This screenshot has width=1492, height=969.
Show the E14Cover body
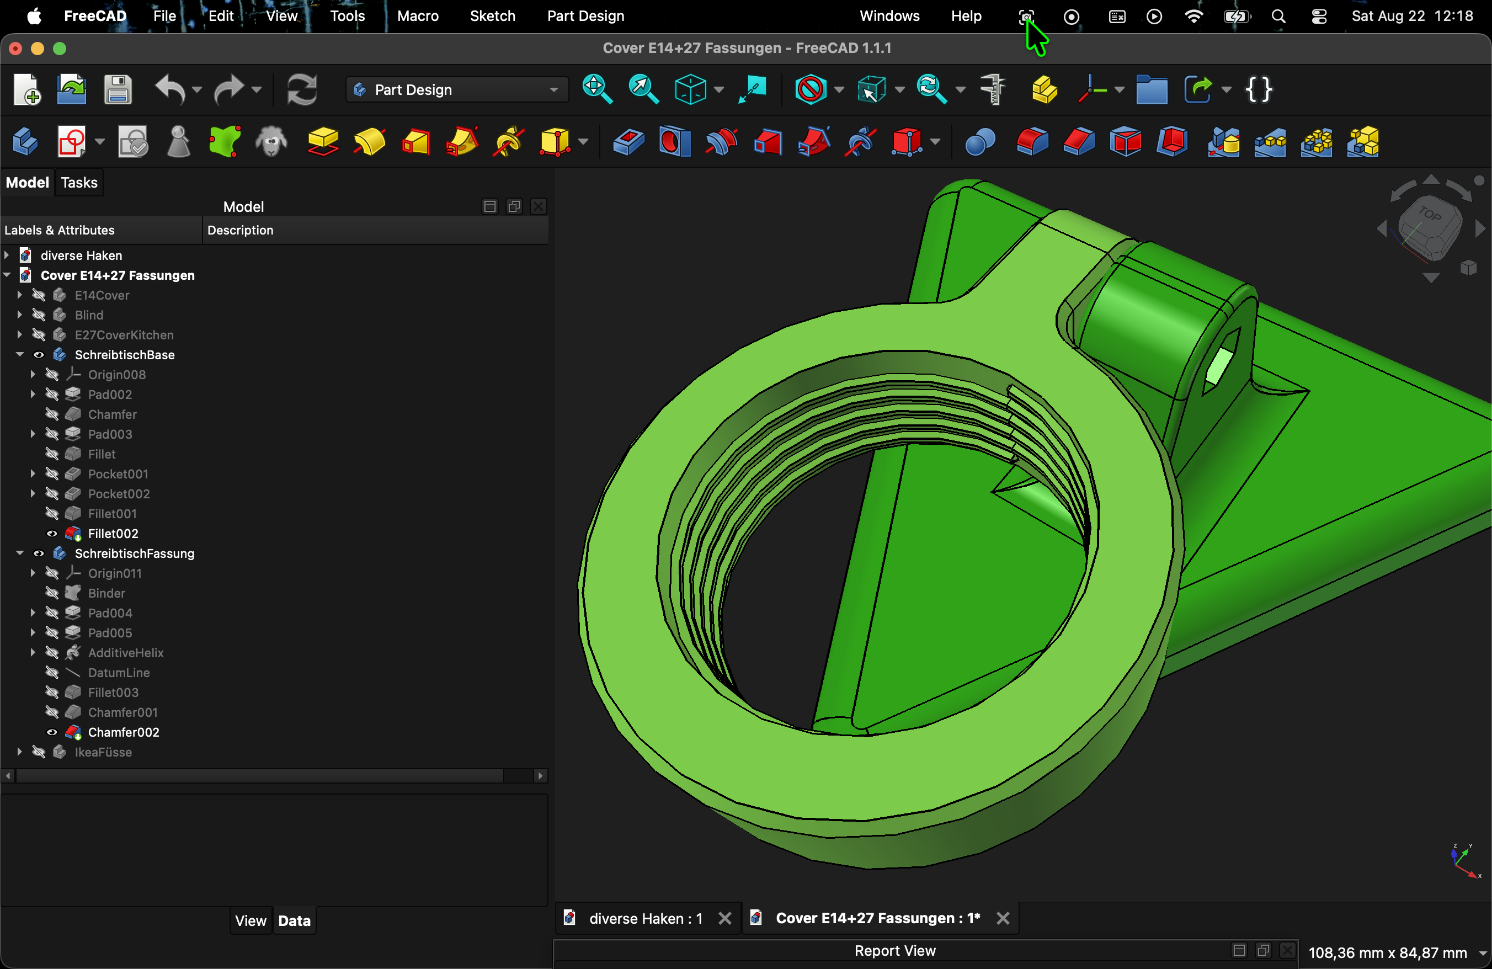click(x=39, y=295)
